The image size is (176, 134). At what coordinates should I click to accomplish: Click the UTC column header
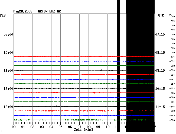tap(161, 15)
